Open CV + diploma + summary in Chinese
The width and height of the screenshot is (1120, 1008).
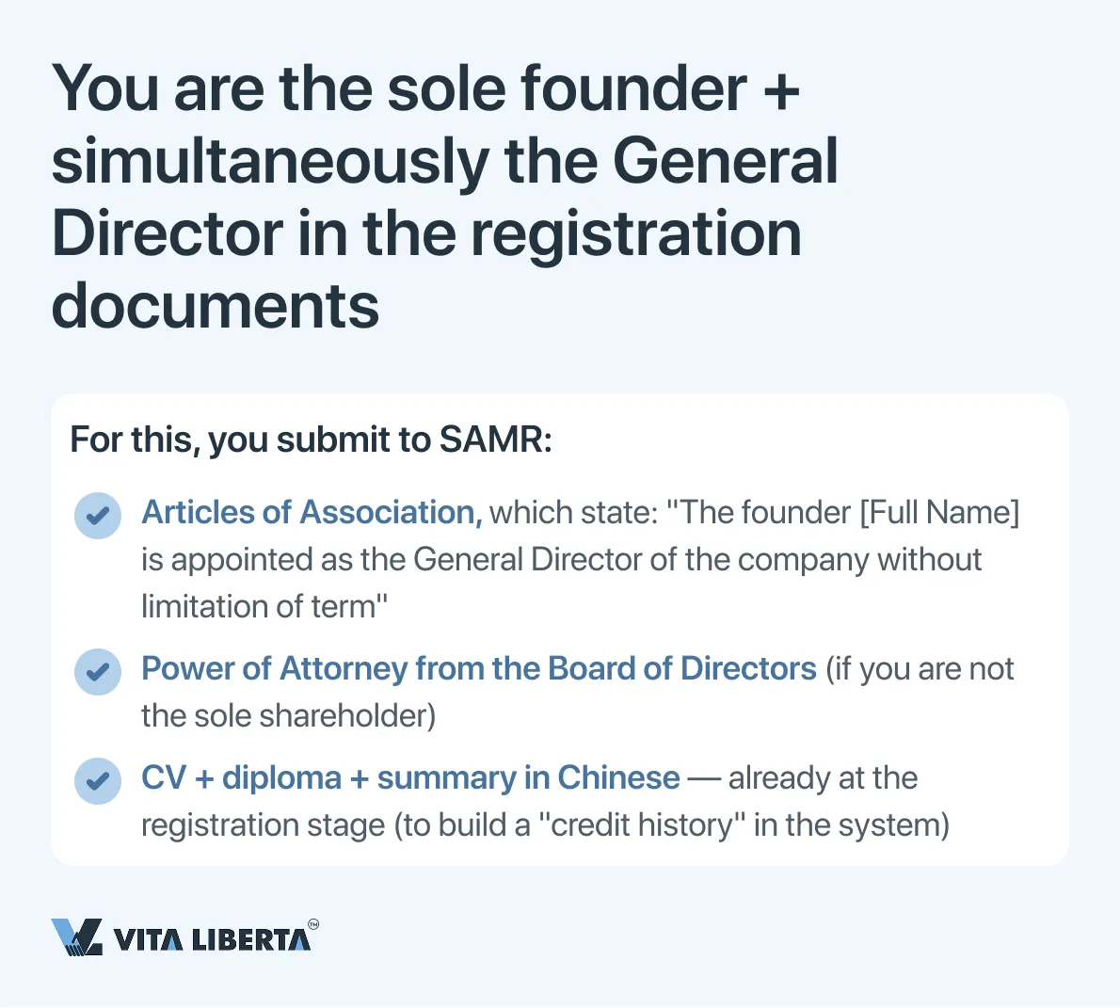(x=410, y=778)
